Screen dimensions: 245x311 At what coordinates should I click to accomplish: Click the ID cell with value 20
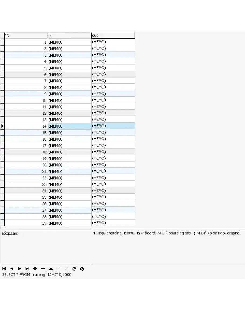pos(26,165)
